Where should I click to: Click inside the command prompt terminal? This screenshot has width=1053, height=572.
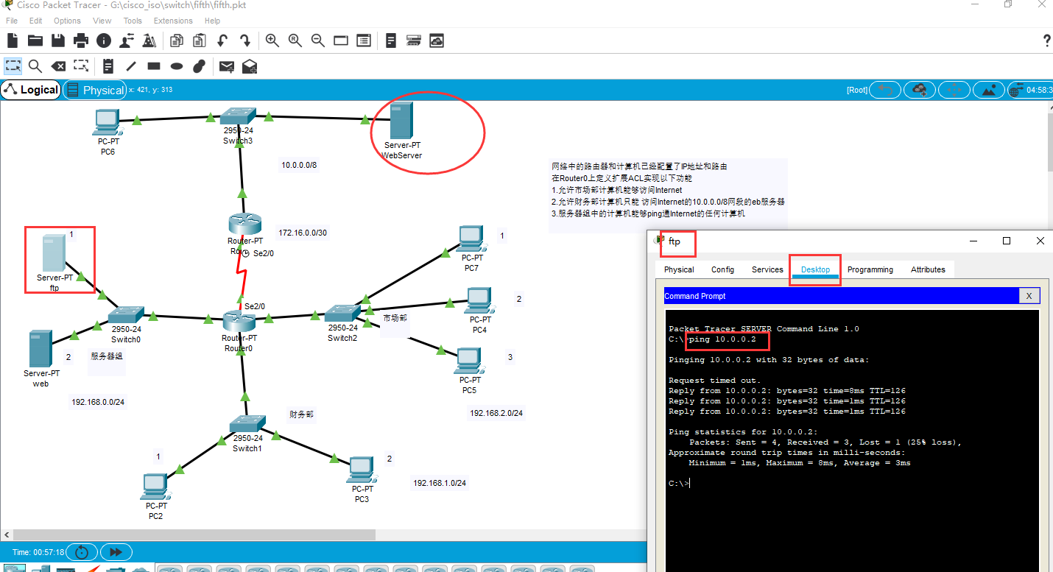pos(851,442)
